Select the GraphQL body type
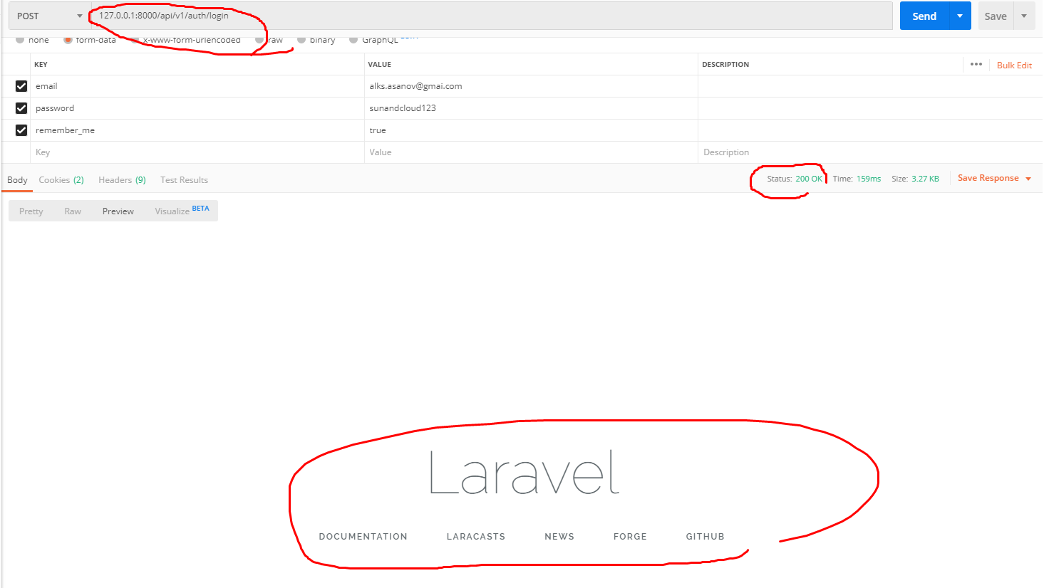Viewport: 1044px width, 588px height. [x=353, y=40]
